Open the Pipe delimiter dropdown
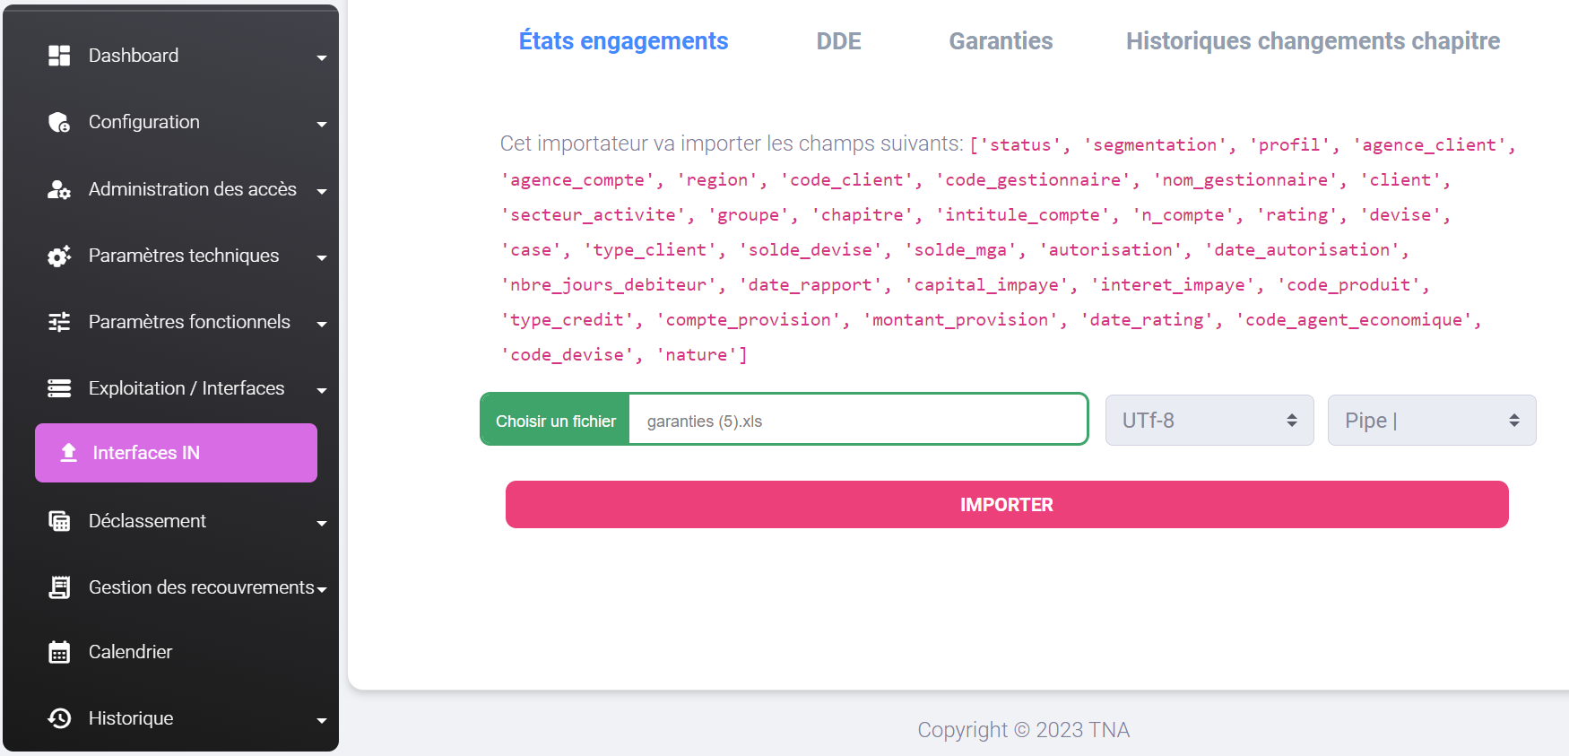The width and height of the screenshot is (1569, 756). pyautogui.click(x=1431, y=421)
